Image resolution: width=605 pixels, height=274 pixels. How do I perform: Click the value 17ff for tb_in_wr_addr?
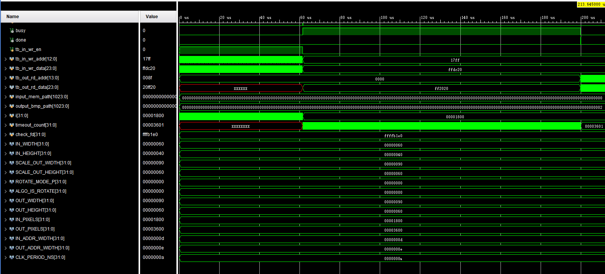point(147,59)
